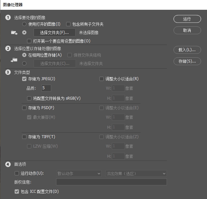Enable 存储为 TIFF checkbox
The width and height of the screenshot is (207, 199).
[24, 137]
